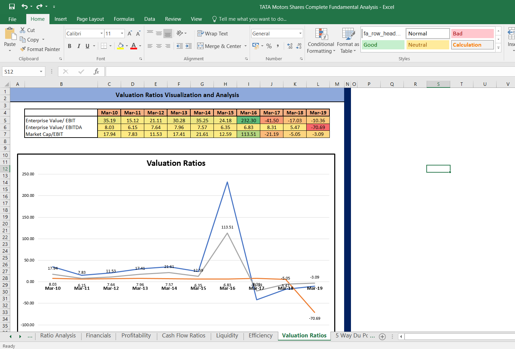The height and width of the screenshot is (349, 515).
Task: Click the Align Left icon
Action: pyautogui.click(x=150, y=46)
